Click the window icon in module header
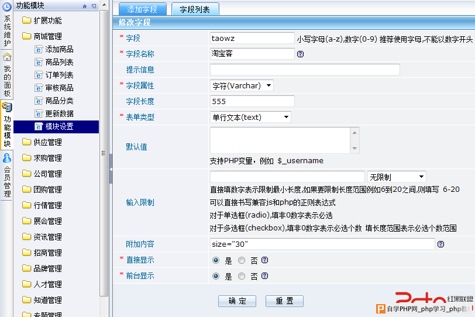Viewport: 475px width, 317px height. pos(94,6)
